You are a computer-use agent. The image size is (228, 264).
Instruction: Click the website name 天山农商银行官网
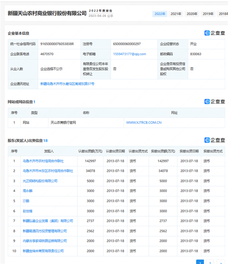63,123
